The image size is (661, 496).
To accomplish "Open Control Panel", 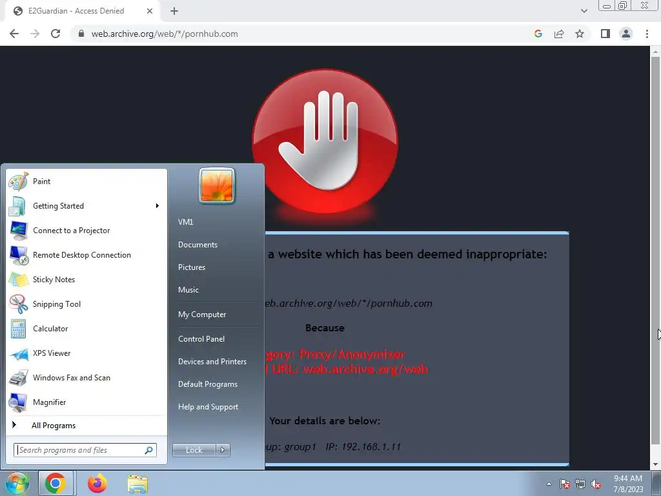I will (201, 338).
